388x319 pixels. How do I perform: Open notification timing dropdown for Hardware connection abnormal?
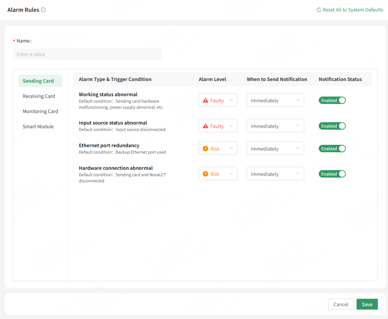(x=275, y=174)
